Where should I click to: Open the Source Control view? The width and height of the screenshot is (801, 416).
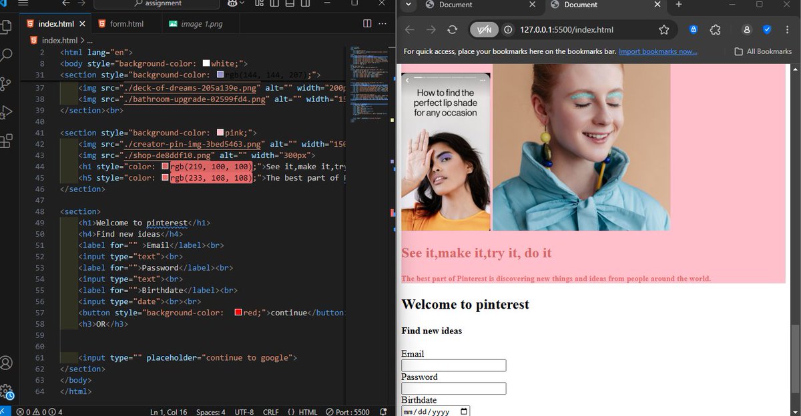(7, 84)
